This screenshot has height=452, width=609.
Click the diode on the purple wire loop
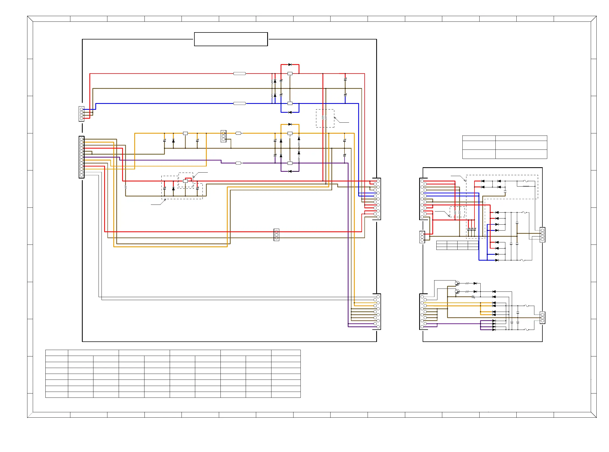(x=290, y=172)
